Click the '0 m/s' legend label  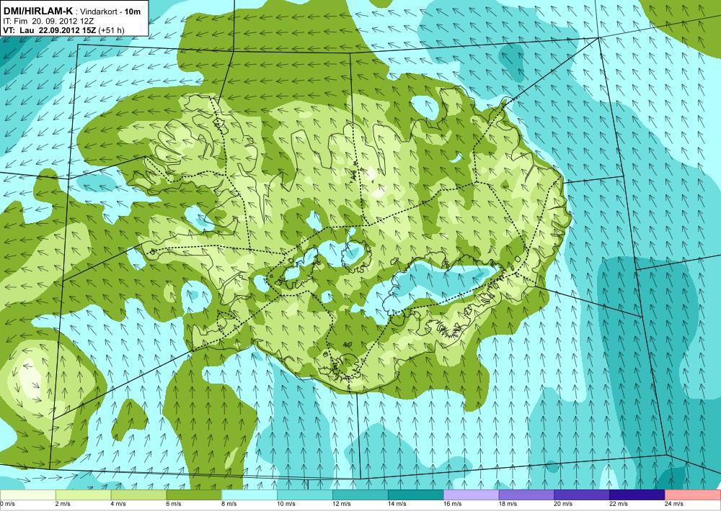(x=7, y=504)
